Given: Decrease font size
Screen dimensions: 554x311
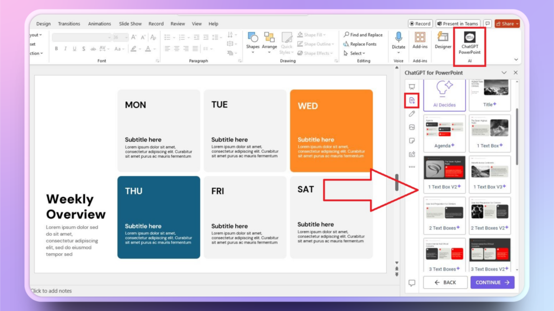Looking at the screenshot, I should (x=143, y=37).
